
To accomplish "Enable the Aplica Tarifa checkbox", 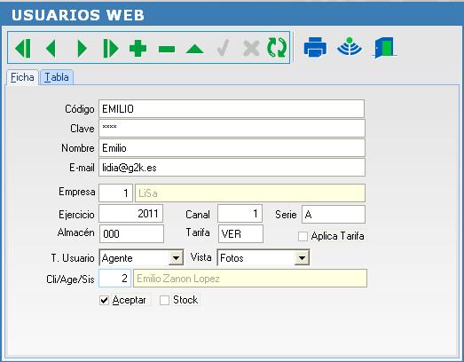I will (x=303, y=236).
